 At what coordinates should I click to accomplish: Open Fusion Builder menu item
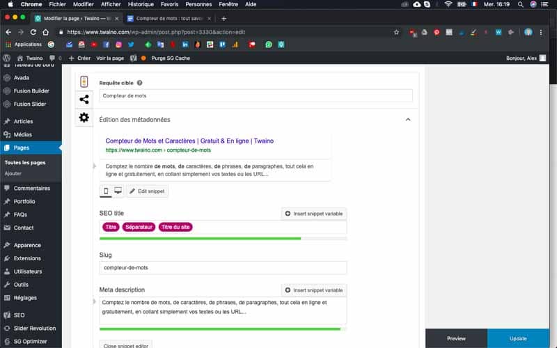(31, 91)
